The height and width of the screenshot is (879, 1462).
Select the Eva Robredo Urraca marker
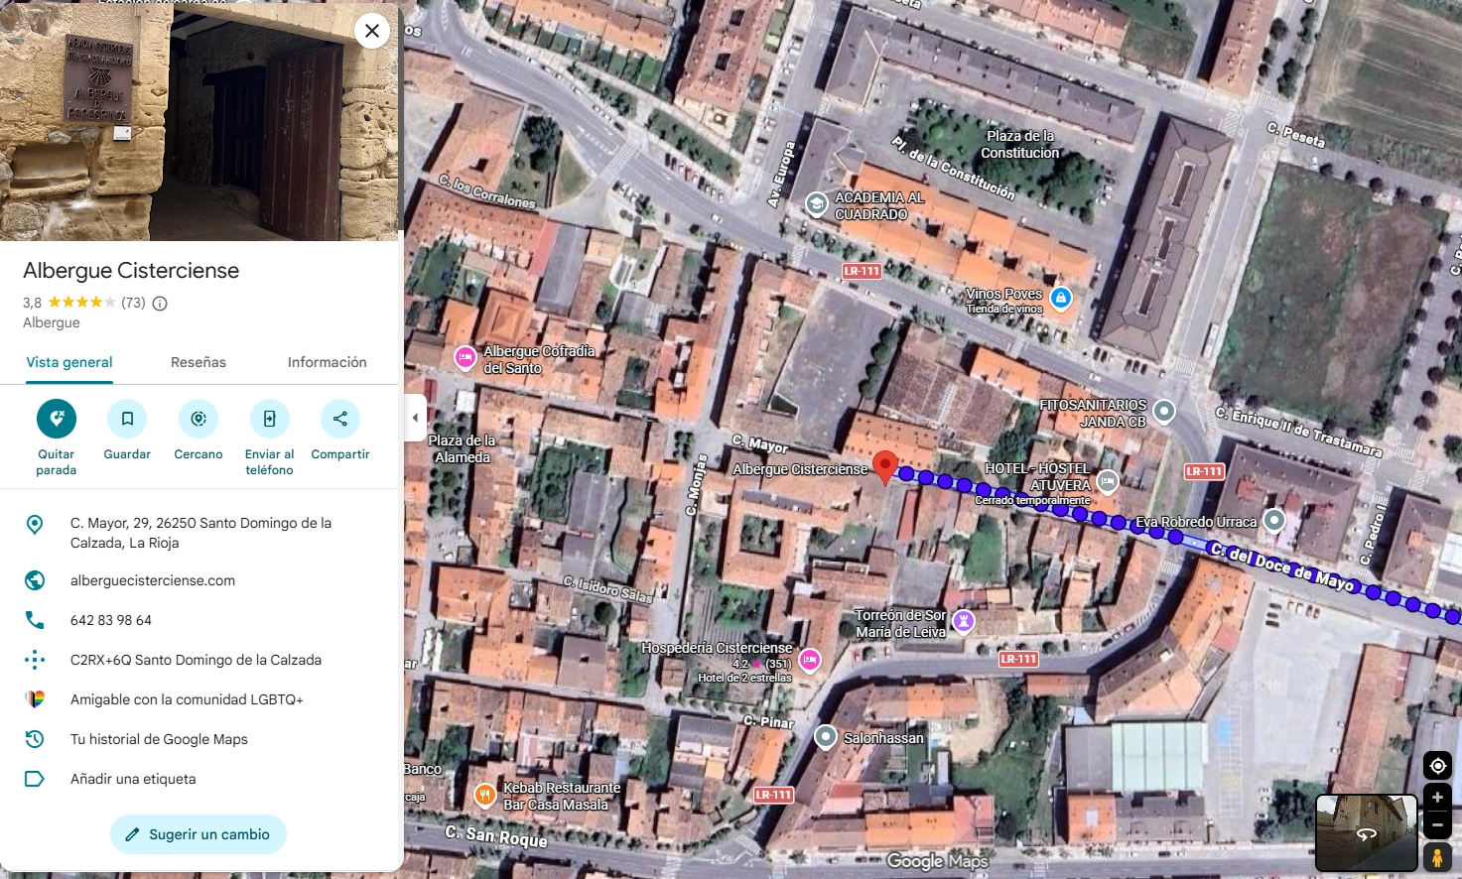tap(1274, 520)
